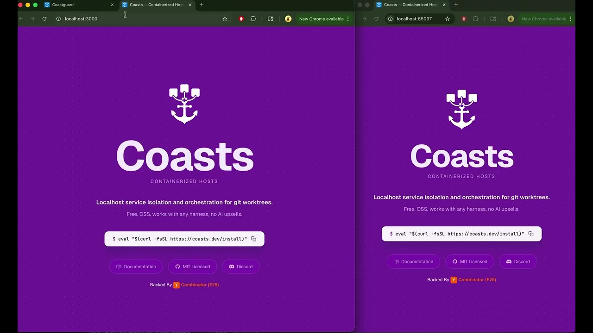Focus the localhost:65097 address bar
The image size is (593, 333).
tap(420, 19)
